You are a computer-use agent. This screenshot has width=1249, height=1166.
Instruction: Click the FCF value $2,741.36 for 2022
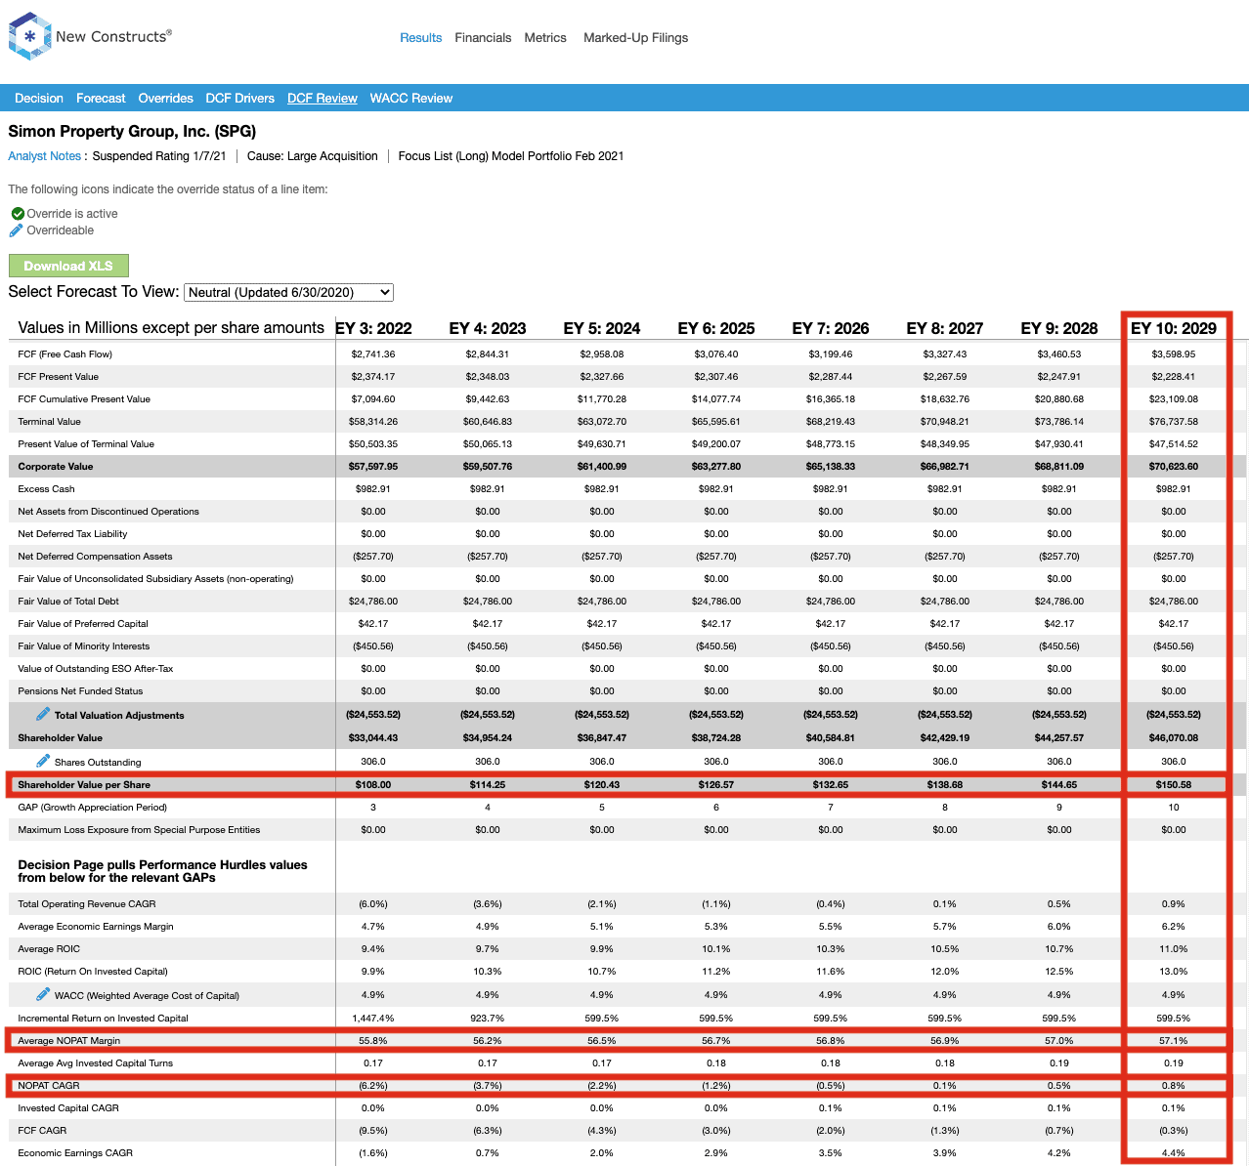[373, 354]
